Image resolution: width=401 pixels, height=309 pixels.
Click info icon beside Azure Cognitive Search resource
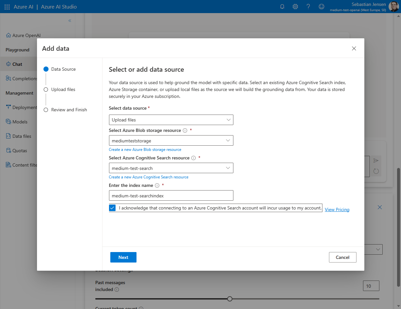tap(193, 158)
